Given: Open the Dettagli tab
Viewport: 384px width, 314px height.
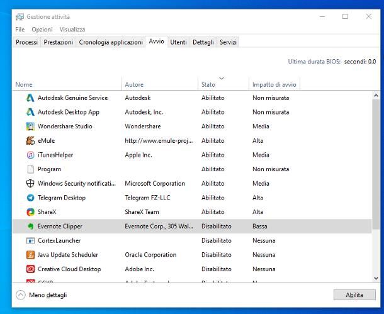Looking at the screenshot, I should (x=203, y=42).
